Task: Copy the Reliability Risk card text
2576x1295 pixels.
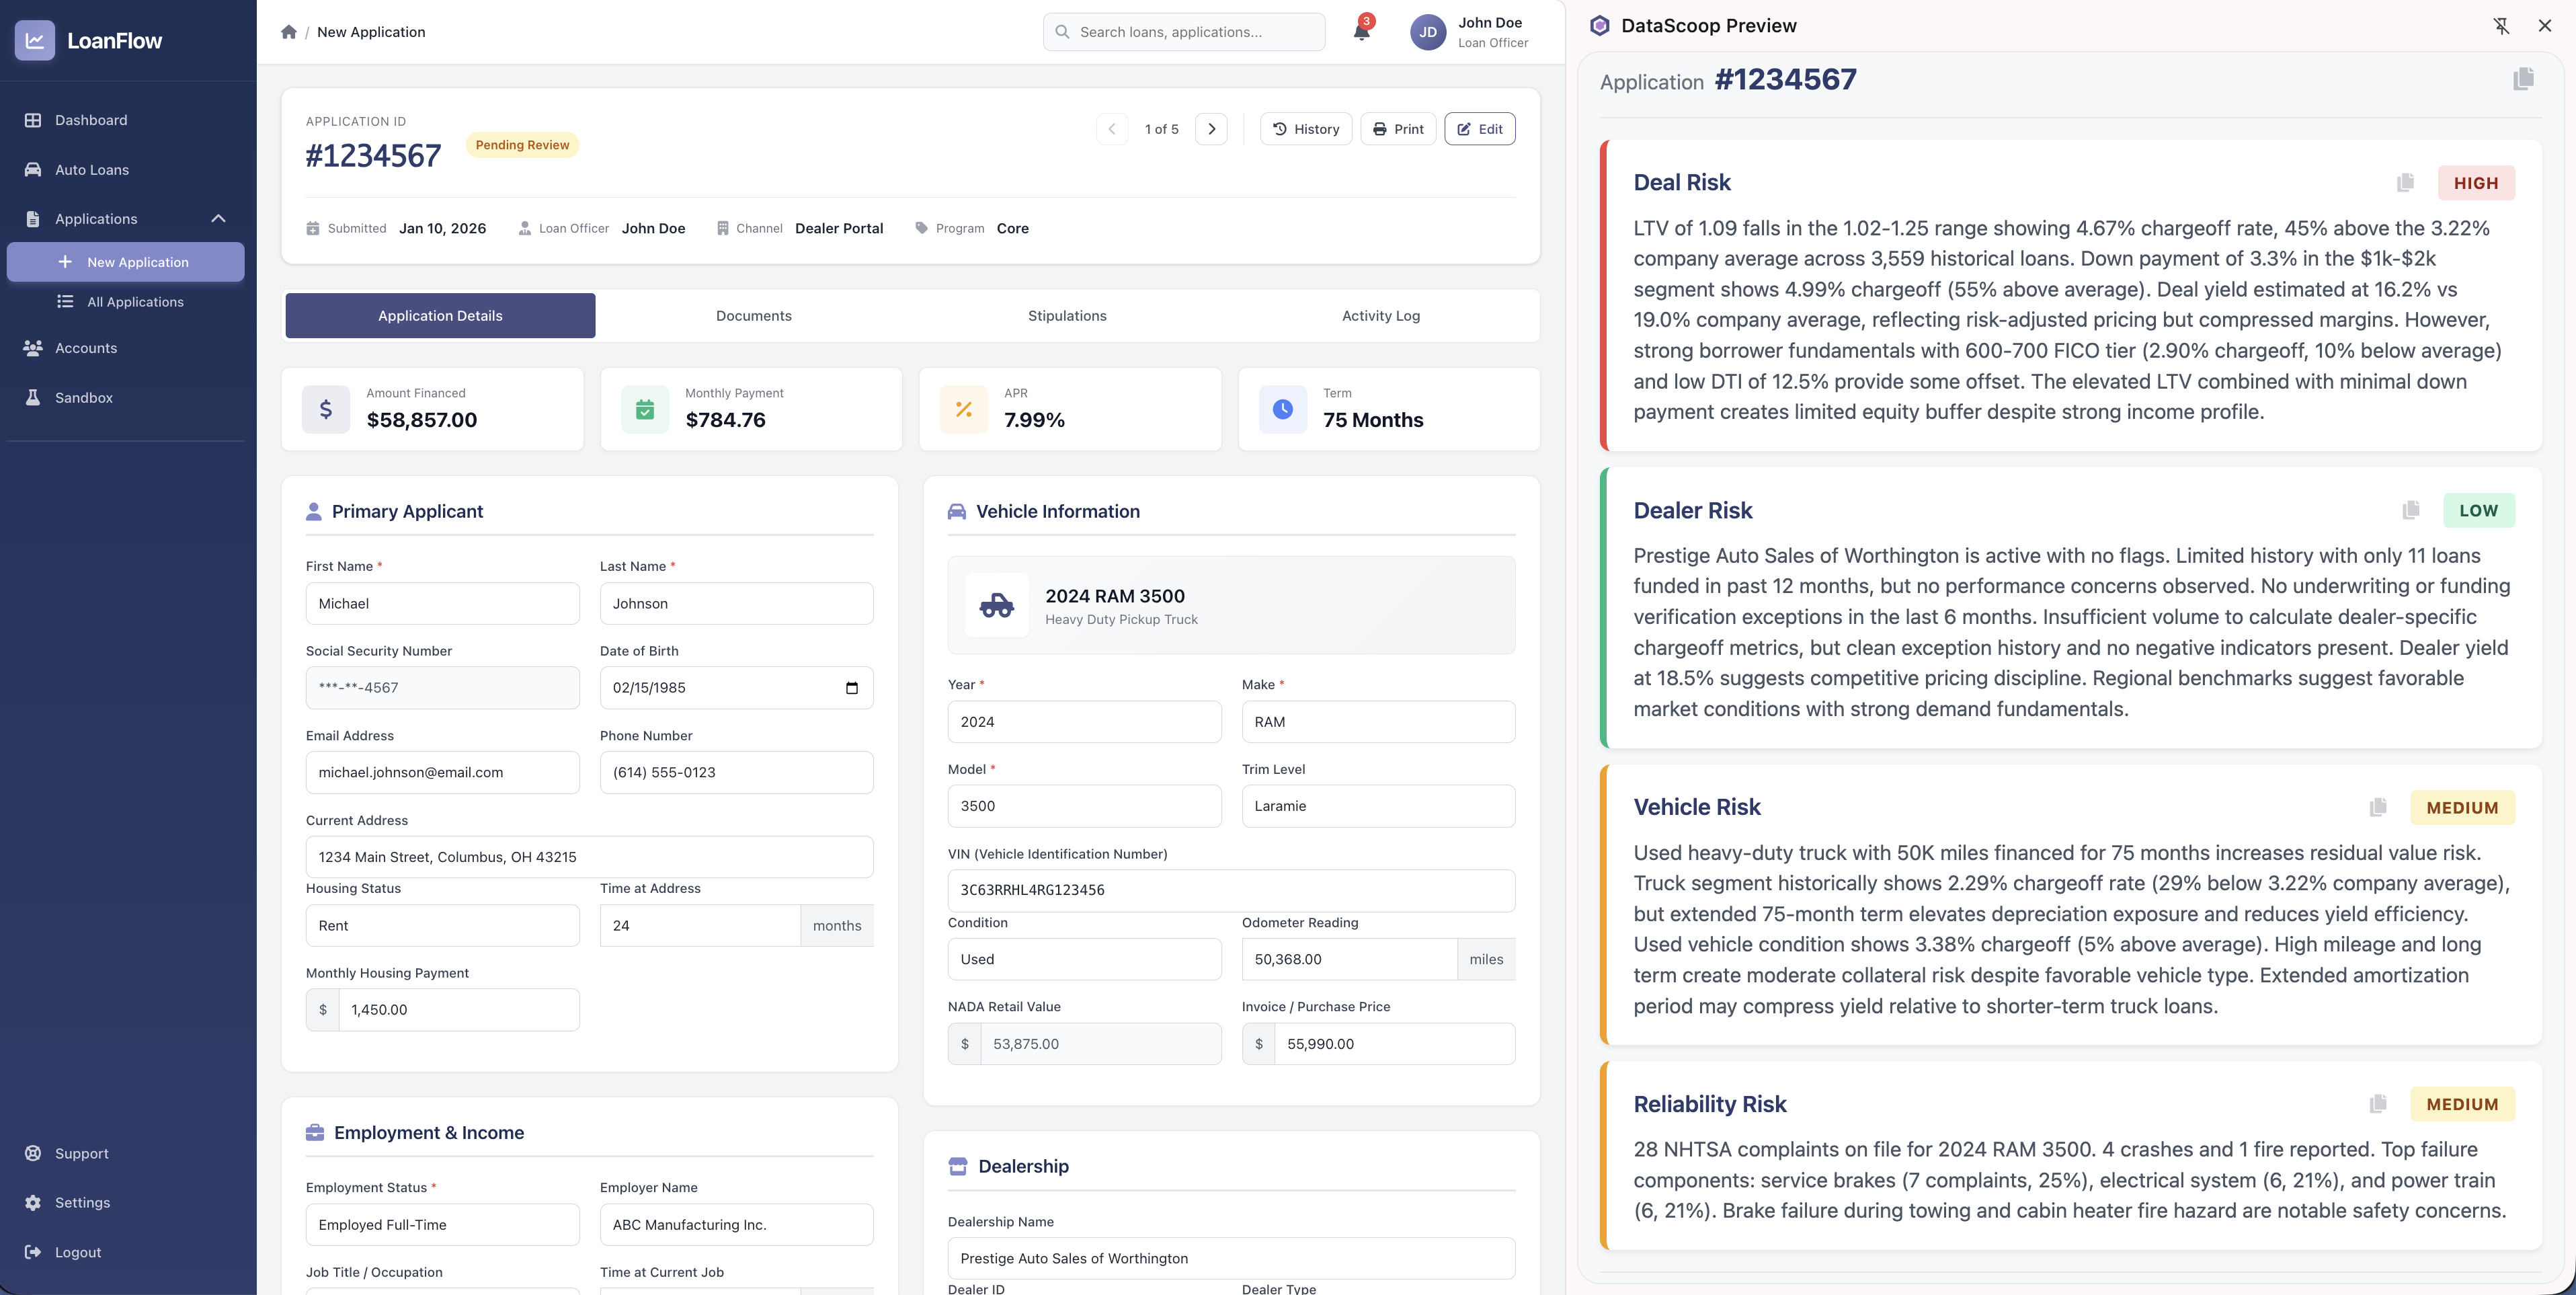Action: pos(2378,1104)
